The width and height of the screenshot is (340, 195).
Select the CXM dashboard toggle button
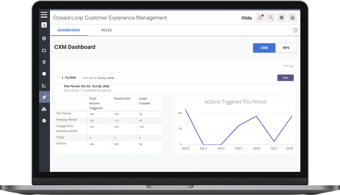[264, 48]
